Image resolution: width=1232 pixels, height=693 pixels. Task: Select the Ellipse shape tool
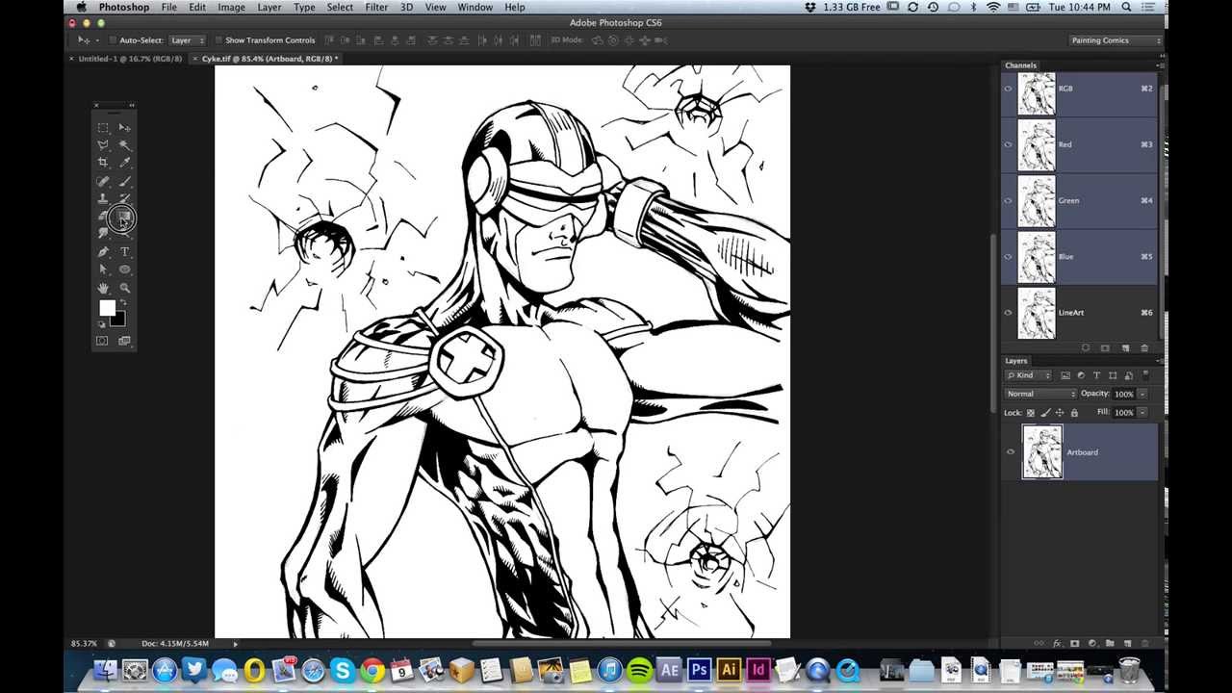124,269
